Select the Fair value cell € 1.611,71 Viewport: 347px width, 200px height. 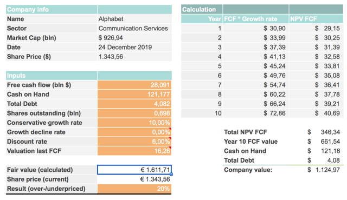[x=134, y=170]
